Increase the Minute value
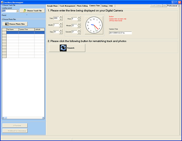 [79, 24]
